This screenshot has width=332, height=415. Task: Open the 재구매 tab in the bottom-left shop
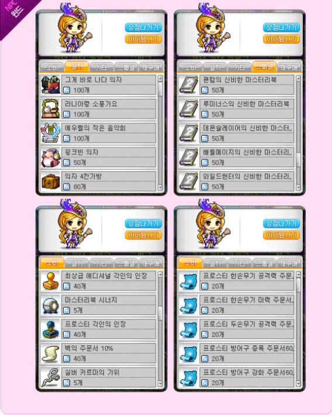(151, 263)
